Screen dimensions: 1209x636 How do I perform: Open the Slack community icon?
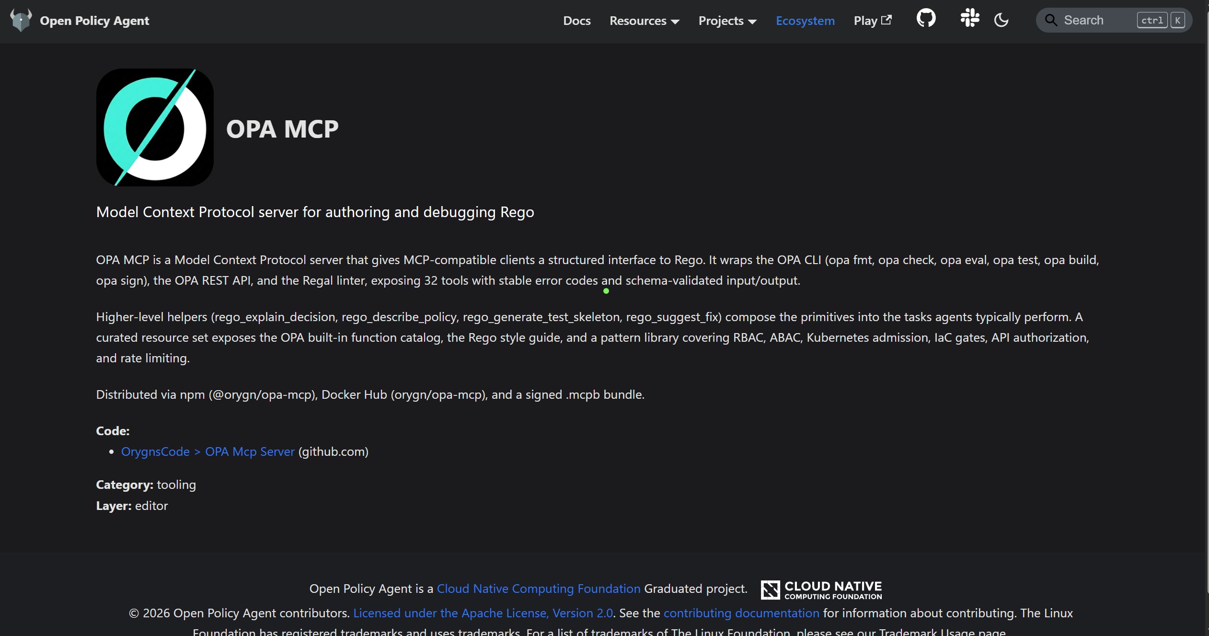coord(970,18)
